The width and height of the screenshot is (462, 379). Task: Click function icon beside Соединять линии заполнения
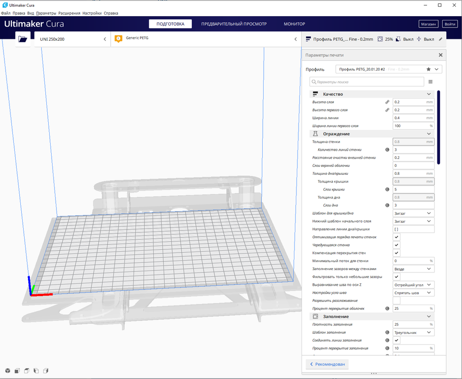[x=387, y=340]
